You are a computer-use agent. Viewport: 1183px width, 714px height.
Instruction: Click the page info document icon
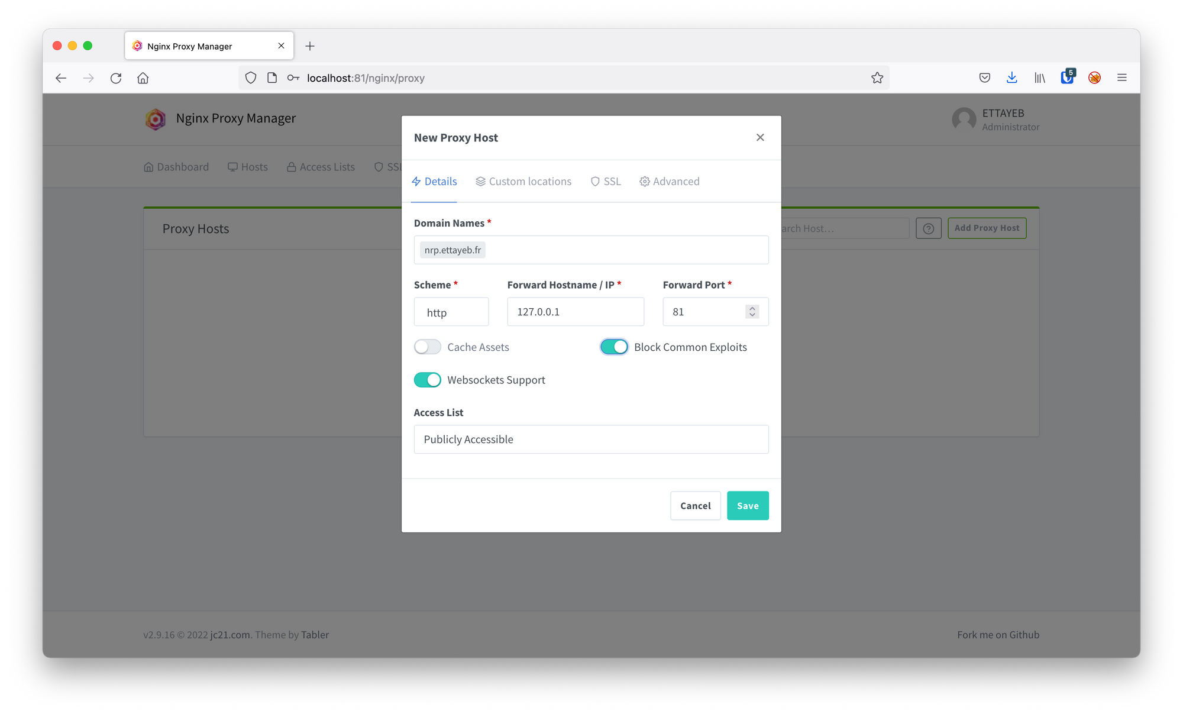(x=272, y=78)
